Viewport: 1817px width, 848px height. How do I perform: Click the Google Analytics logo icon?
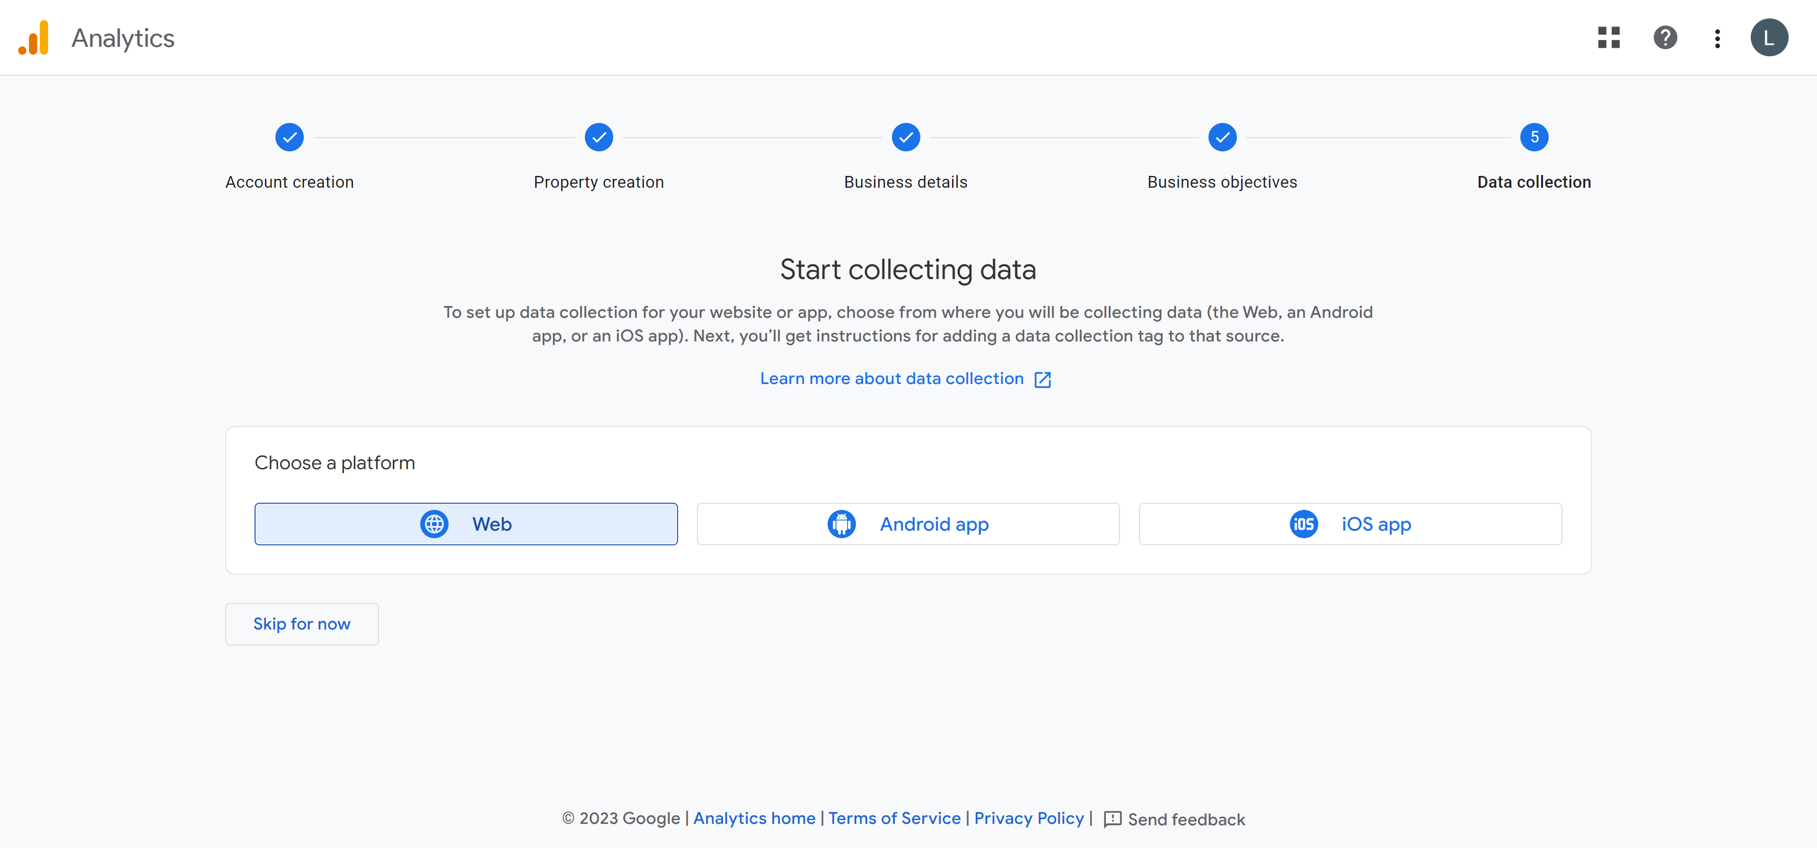tap(33, 37)
